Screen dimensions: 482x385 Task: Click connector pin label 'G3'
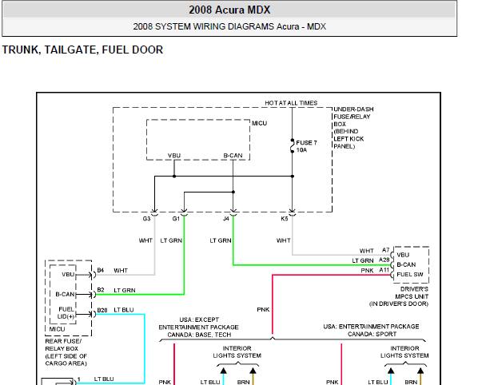[146, 219]
